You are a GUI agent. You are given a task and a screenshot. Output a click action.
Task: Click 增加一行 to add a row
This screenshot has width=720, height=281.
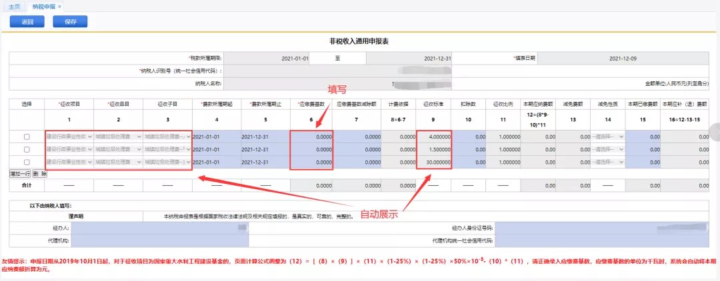[20, 172]
